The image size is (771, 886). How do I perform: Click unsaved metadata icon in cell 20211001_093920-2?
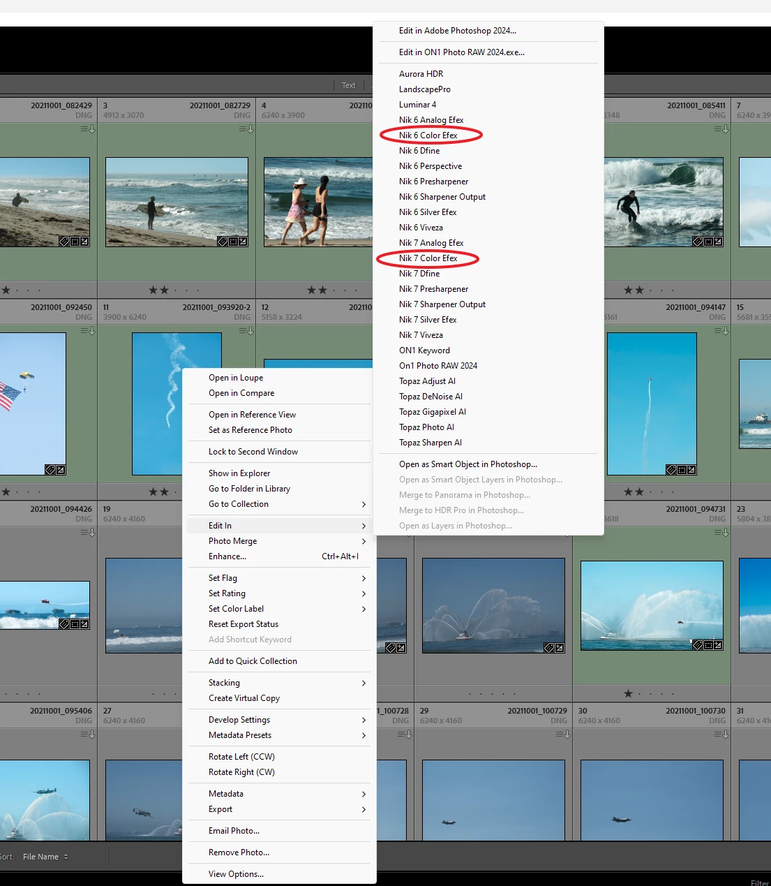246,331
